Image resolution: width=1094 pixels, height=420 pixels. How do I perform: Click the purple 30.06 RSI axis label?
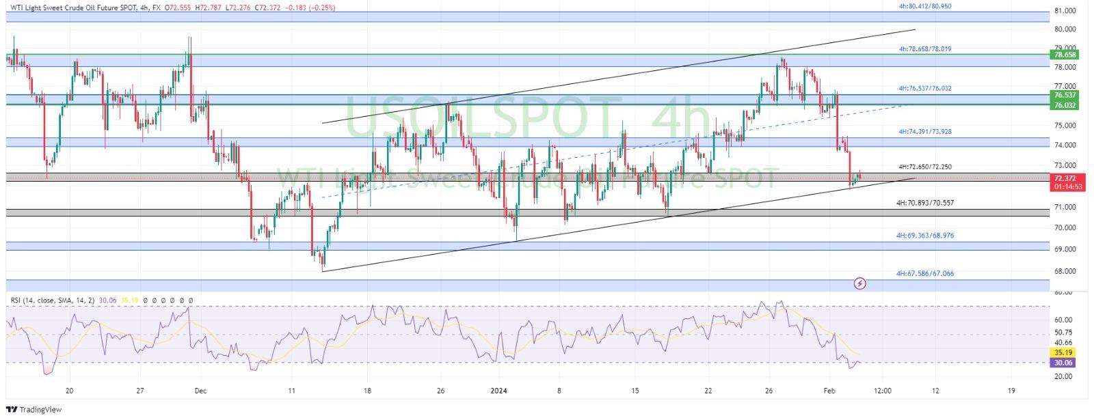click(1065, 363)
